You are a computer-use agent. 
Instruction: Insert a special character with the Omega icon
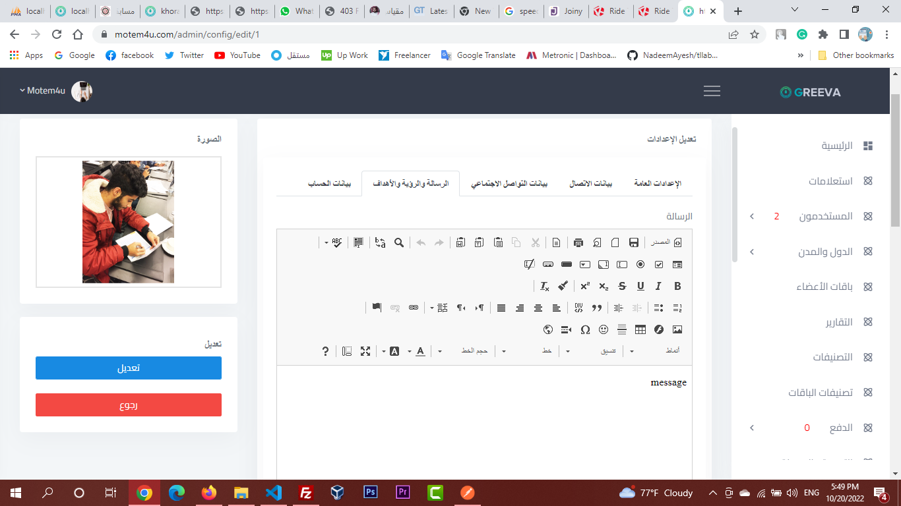[585, 329]
